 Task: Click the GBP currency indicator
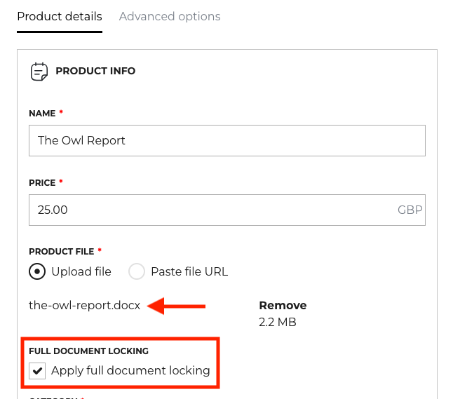[410, 210]
